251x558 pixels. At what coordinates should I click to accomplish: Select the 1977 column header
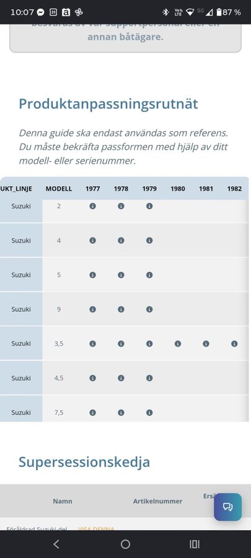(92, 189)
